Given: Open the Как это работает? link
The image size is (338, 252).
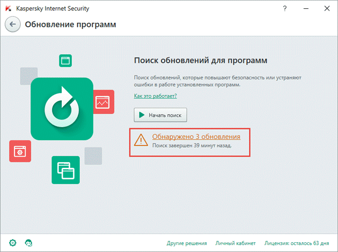Looking at the screenshot, I should pos(155,96).
